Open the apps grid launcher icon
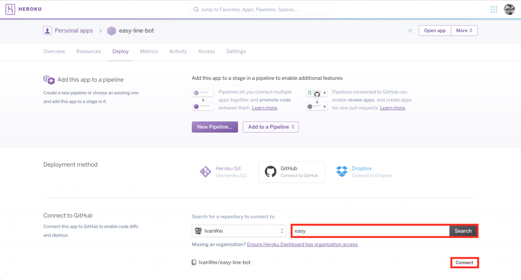The image size is (521, 280). (494, 9)
